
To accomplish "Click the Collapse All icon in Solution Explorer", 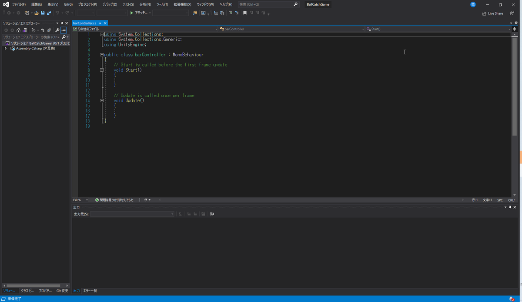I will point(49,30).
